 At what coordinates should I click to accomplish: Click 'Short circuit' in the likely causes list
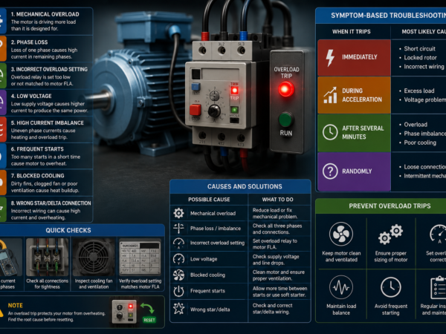point(419,48)
